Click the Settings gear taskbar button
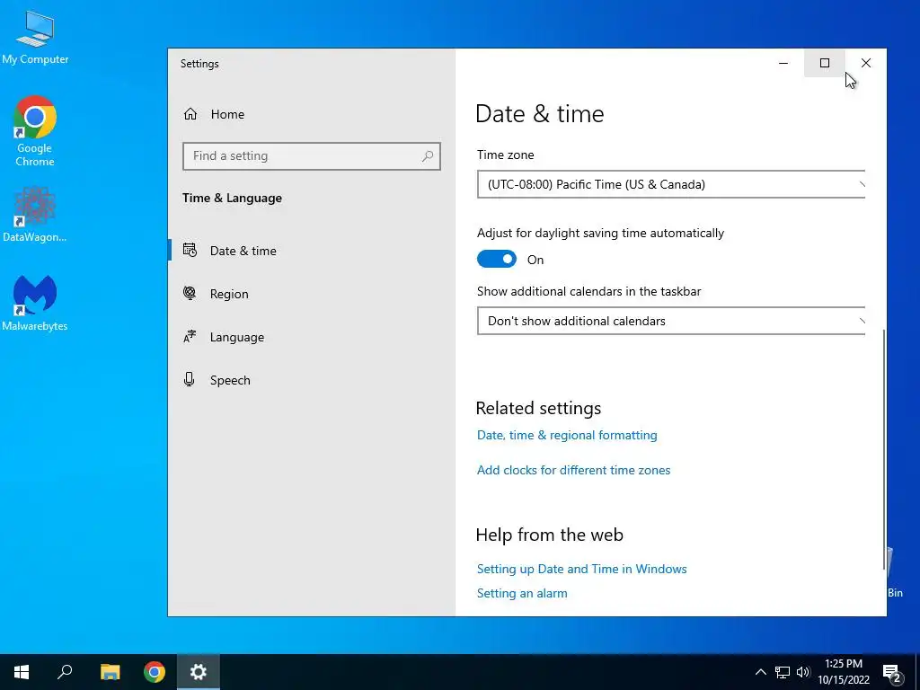The height and width of the screenshot is (690, 920). tap(199, 672)
